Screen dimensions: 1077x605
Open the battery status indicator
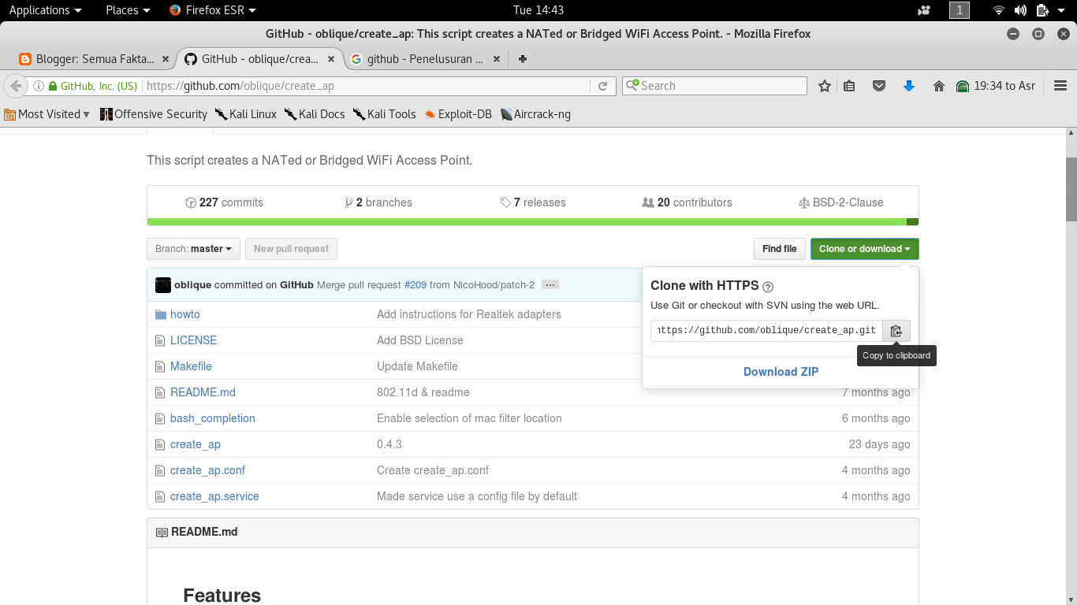pyautogui.click(x=1042, y=10)
